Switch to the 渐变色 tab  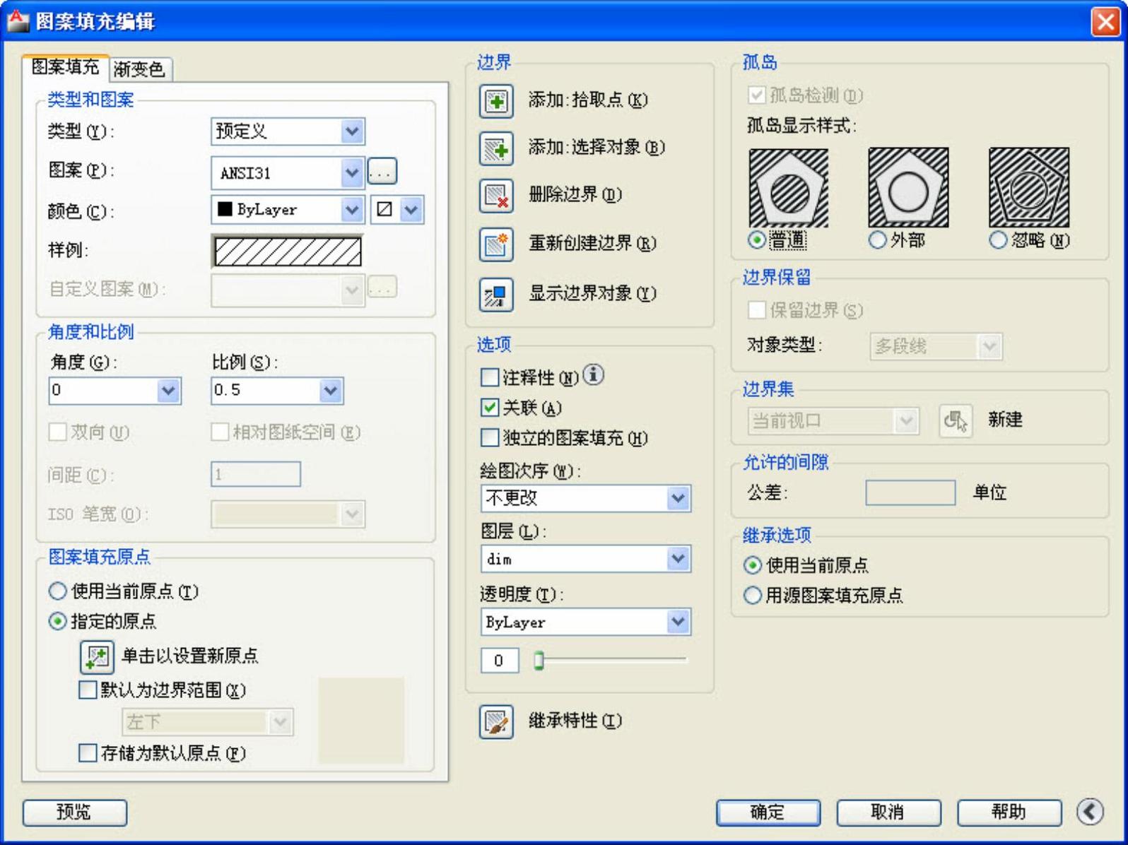[x=140, y=69]
